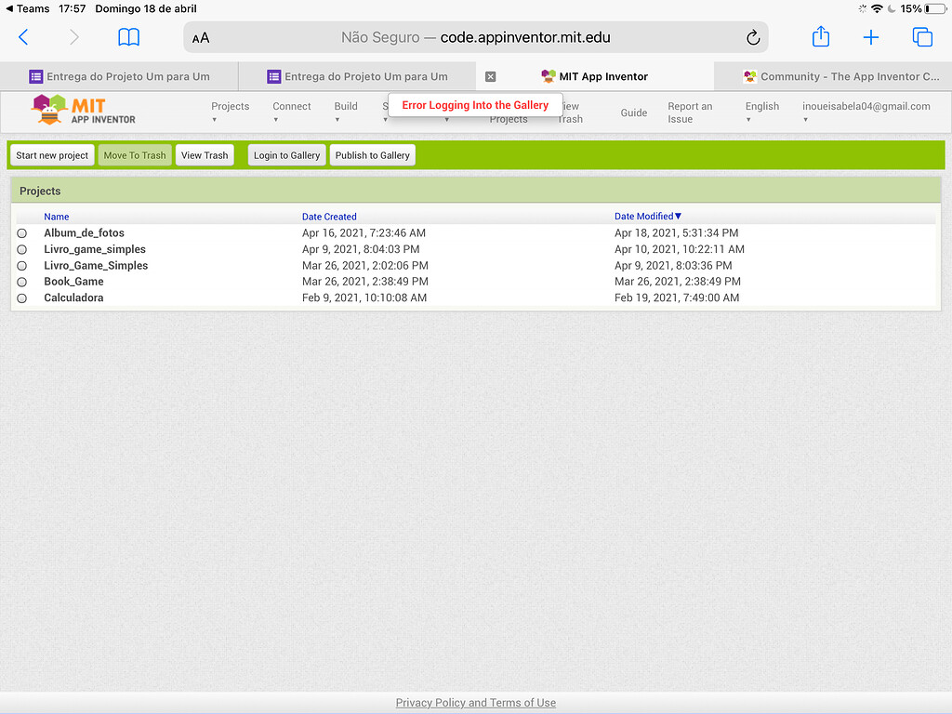
Task: Navigate back using the back arrow
Action: 24,37
